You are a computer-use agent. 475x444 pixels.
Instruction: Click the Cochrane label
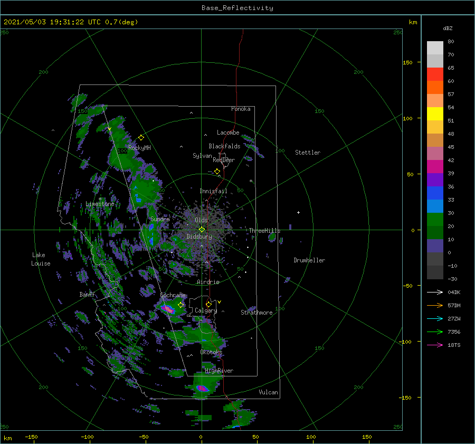(173, 295)
